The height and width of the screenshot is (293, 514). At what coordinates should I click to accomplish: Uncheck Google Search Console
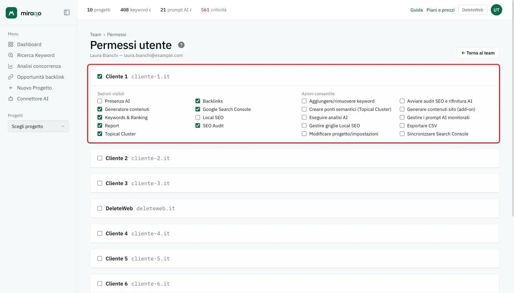pos(198,109)
